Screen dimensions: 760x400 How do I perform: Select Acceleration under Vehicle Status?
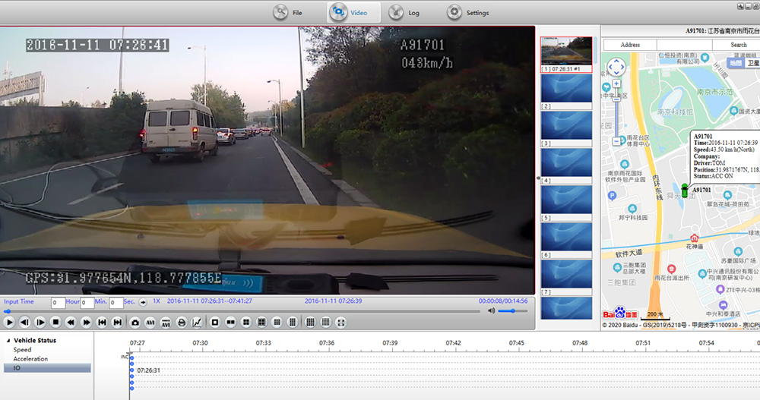[30, 359]
